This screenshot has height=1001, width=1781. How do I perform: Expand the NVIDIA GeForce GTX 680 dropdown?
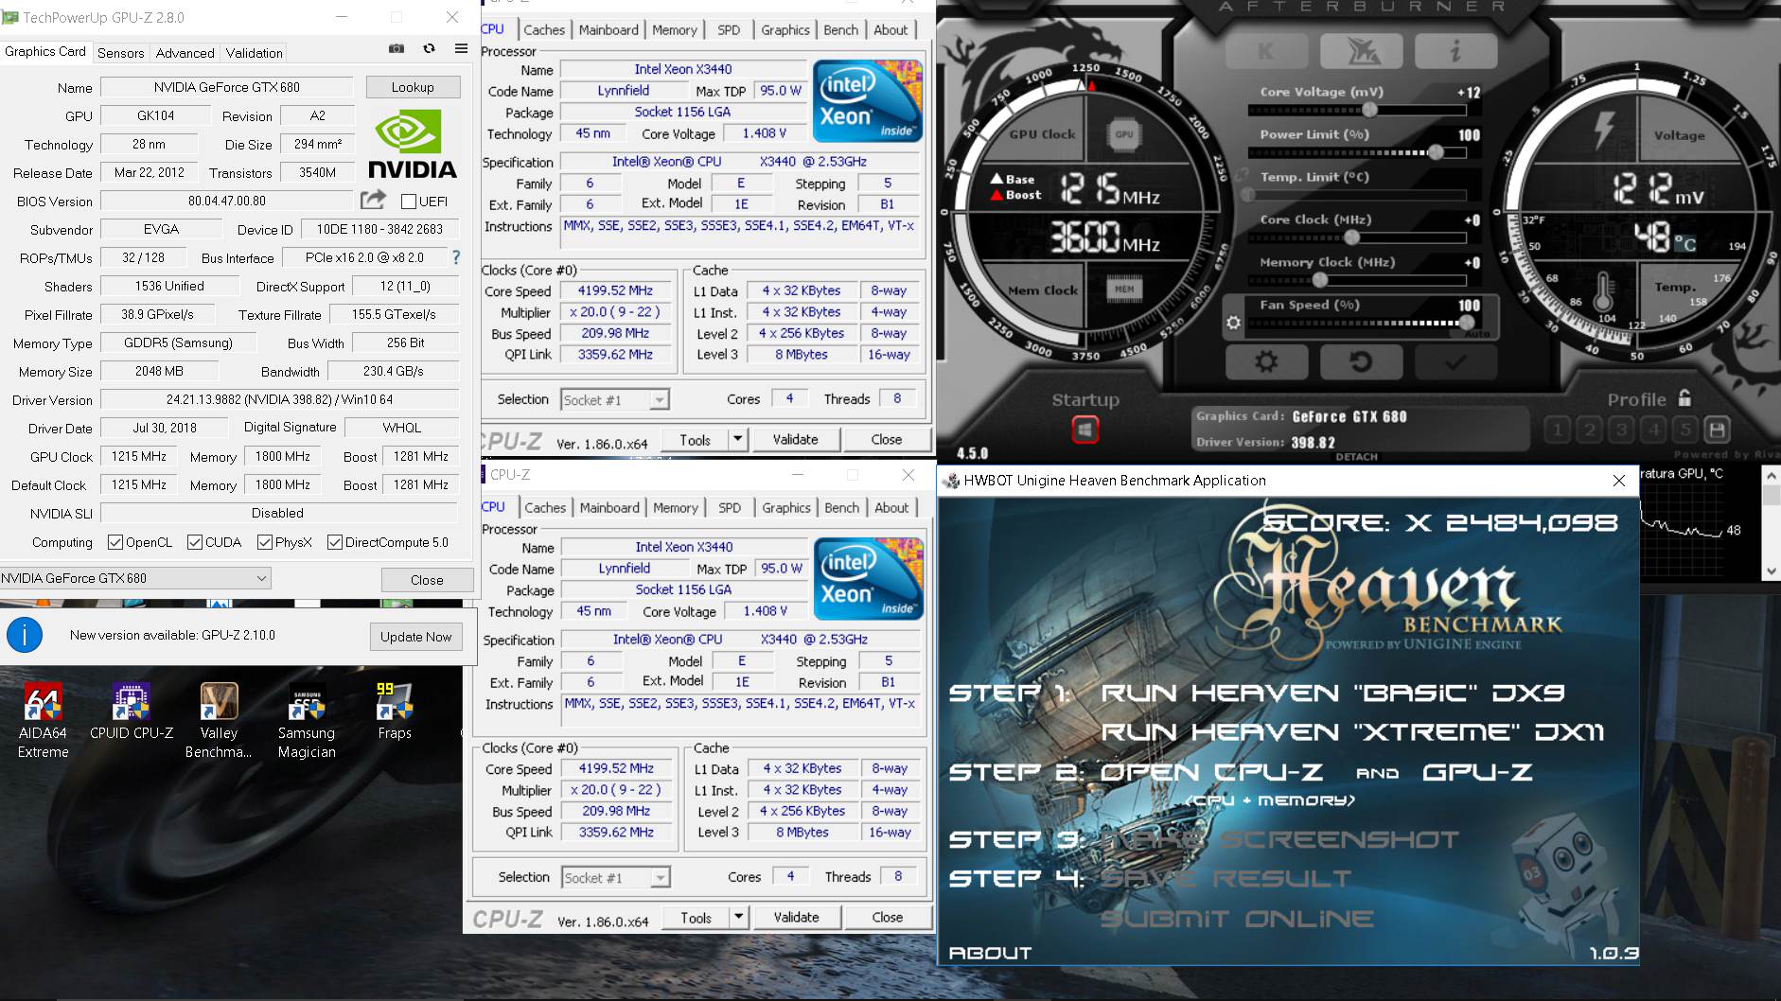click(x=261, y=578)
